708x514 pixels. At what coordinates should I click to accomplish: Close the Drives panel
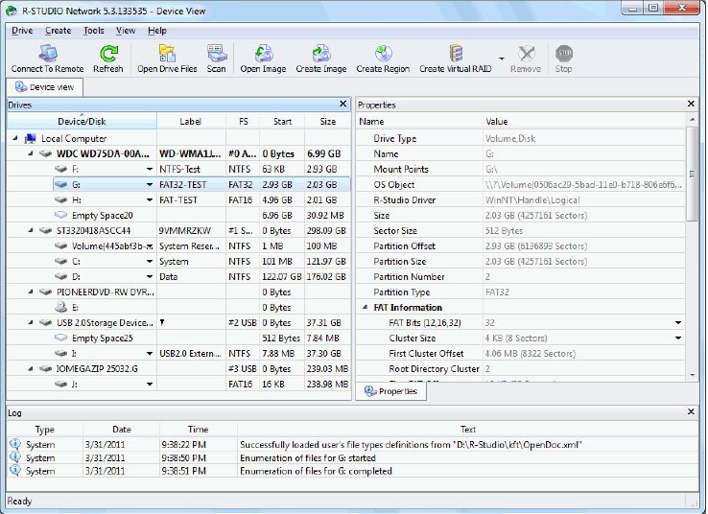click(x=343, y=105)
